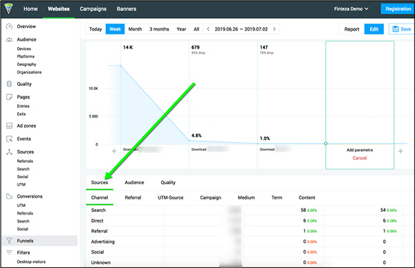Click the Quality icon in sidebar

coord(9,84)
